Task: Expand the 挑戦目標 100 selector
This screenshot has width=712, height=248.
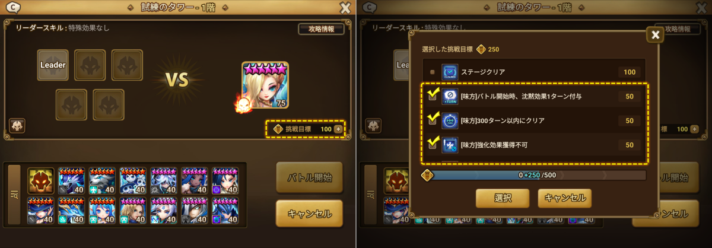Action: (x=306, y=129)
